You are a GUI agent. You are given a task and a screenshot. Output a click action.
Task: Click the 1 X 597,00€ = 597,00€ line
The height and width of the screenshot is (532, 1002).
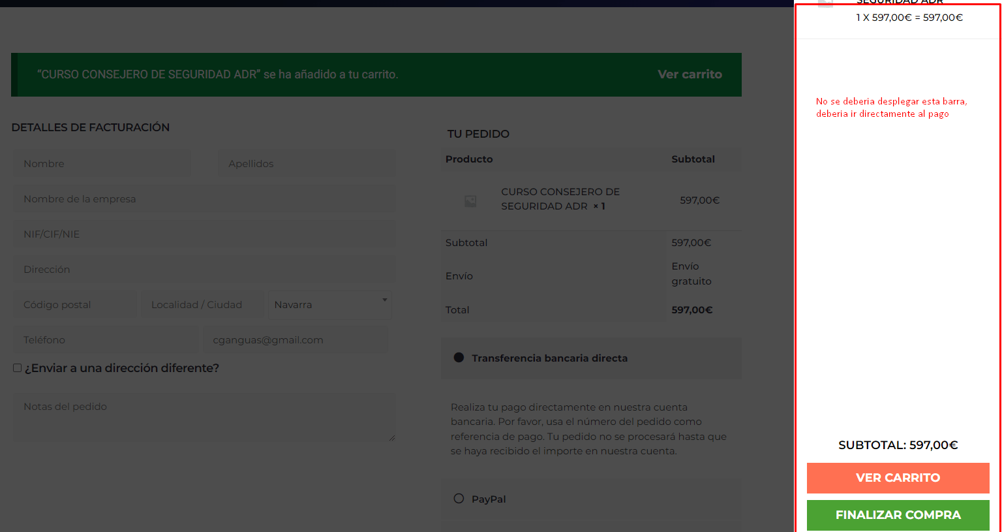click(909, 18)
